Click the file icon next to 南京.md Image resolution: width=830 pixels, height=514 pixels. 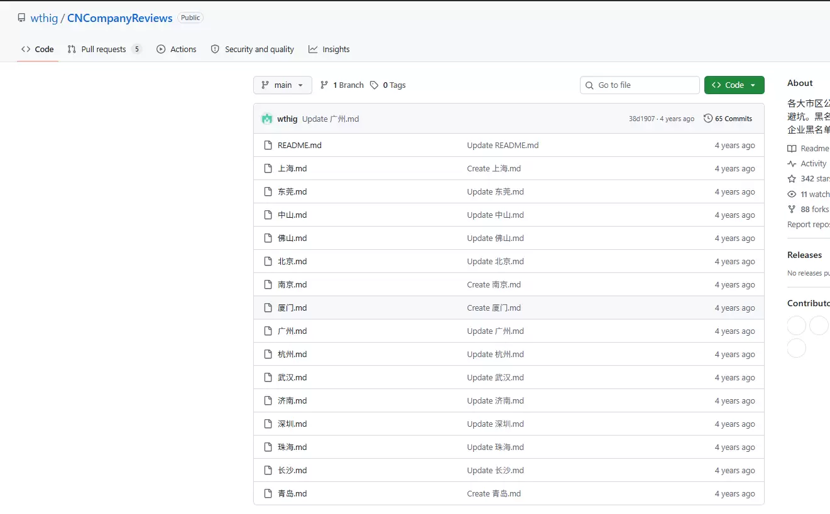[268, 285]
